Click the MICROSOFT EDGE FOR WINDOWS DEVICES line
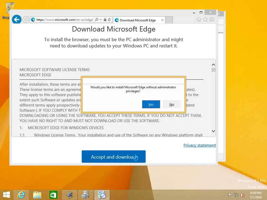The width and height of the screenshot is (267, 200). point(66,128)
